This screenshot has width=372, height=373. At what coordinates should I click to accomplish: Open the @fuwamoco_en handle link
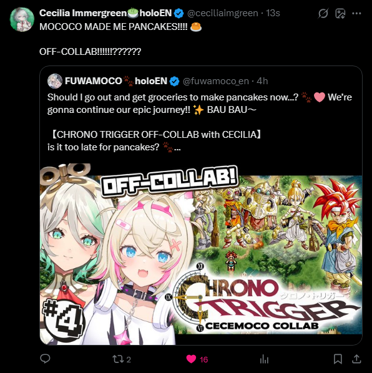click(x=215, y=81)
